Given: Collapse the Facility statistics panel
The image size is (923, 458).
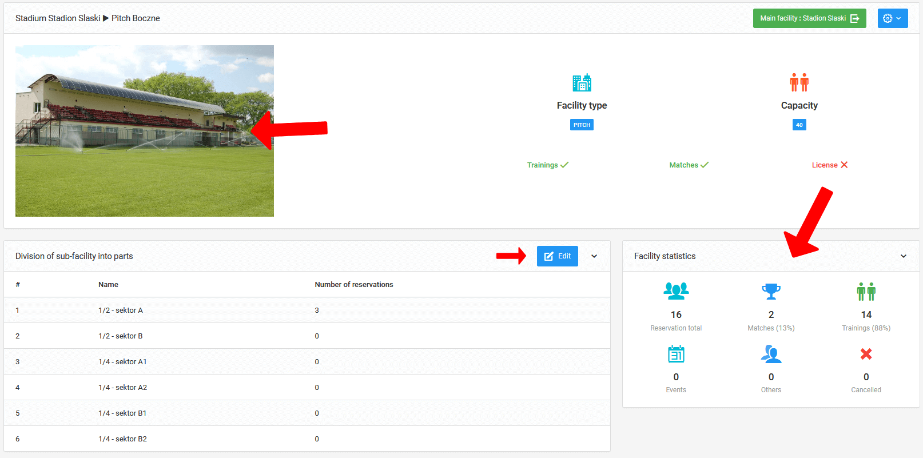Looking at the screenshot, I should [904, 256].
